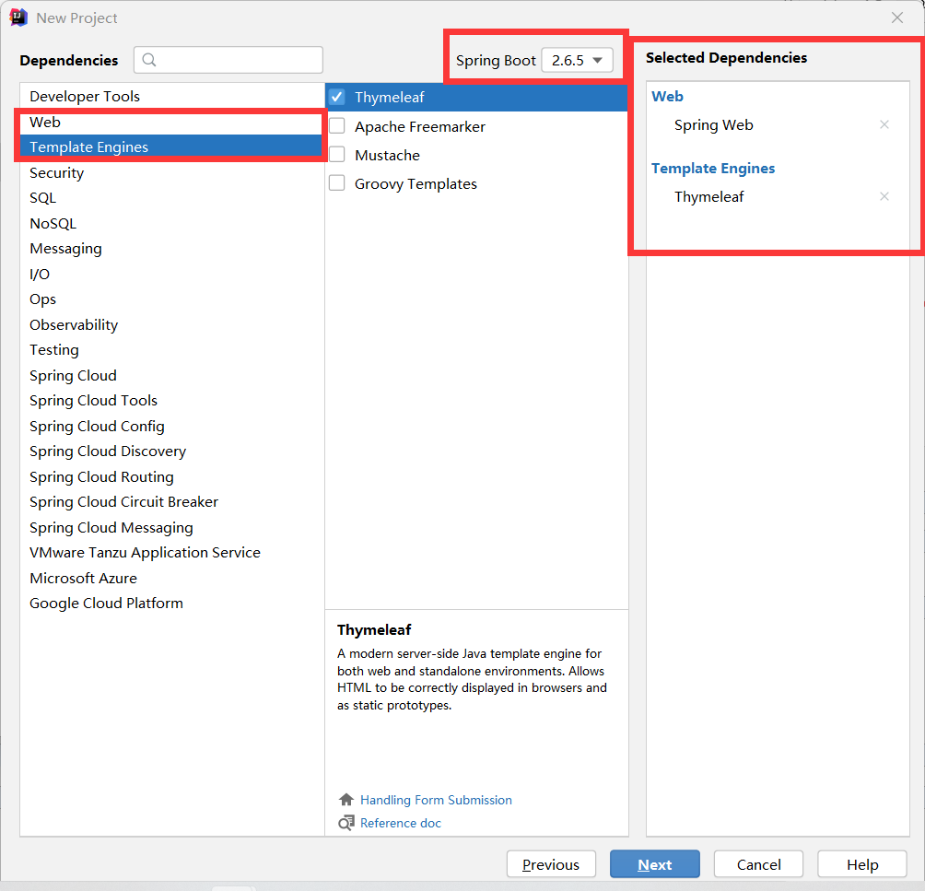Remove Thymeleaf from selected dependencies
Viewport: 925px width, 891px height.
(x=884, y=196)
